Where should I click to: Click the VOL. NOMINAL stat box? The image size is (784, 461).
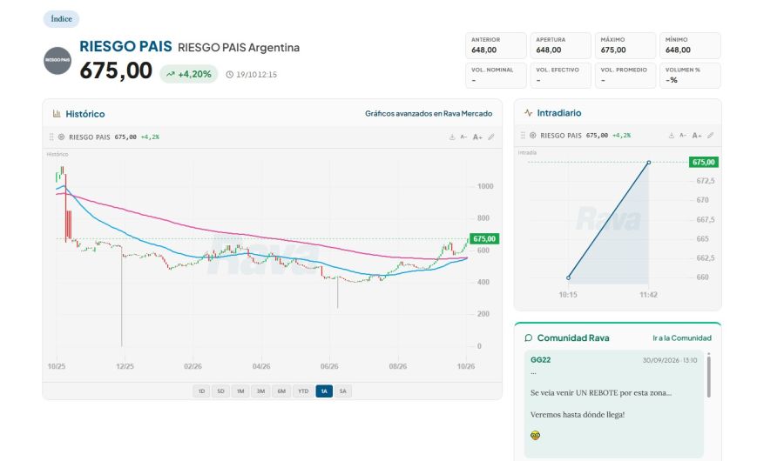click(496, 76)
